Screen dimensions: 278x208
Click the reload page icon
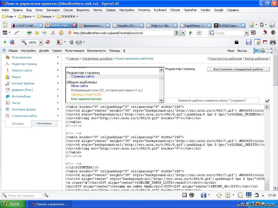(x=61, y=33)
